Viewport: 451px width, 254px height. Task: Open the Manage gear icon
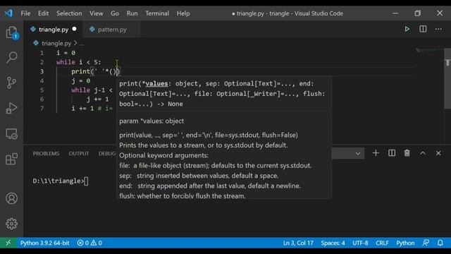11,224
